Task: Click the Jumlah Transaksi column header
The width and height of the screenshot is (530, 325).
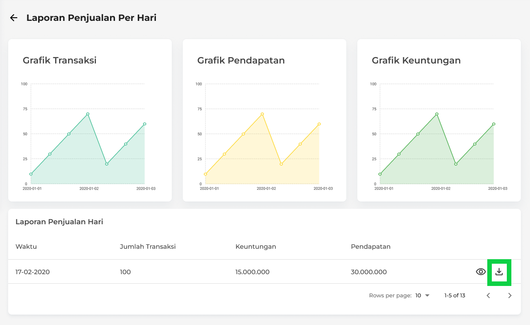Action: (148, 246)
